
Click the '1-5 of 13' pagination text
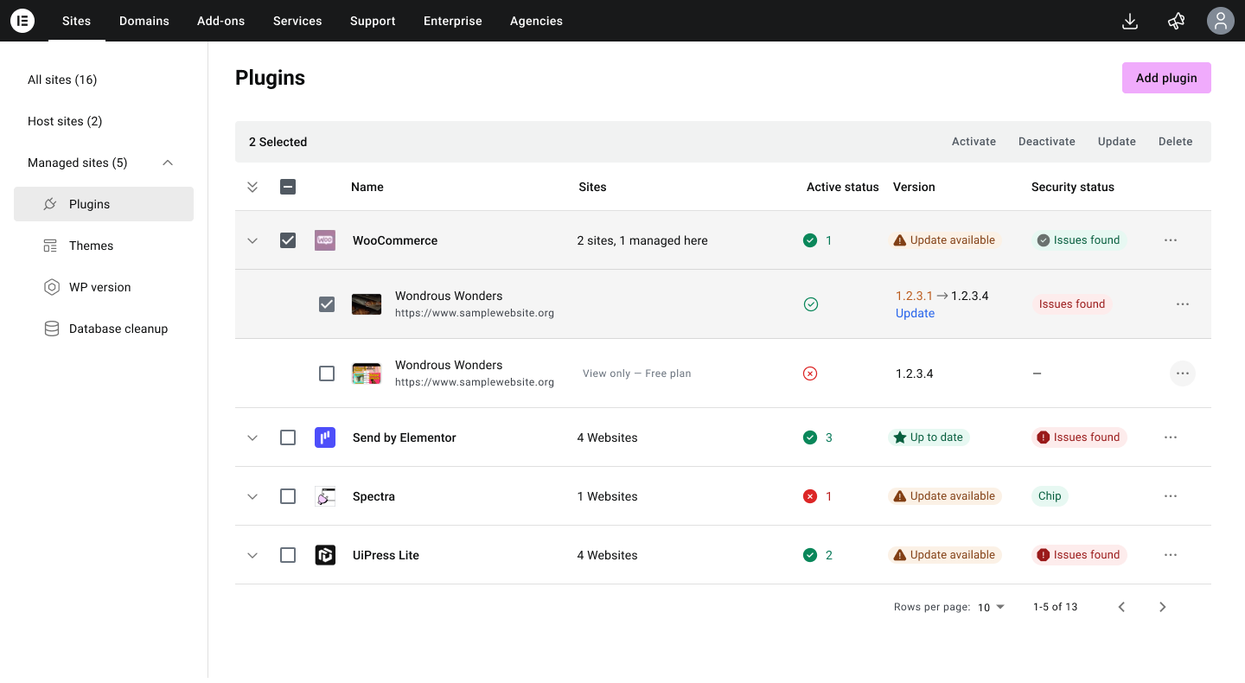[1055, 607]
